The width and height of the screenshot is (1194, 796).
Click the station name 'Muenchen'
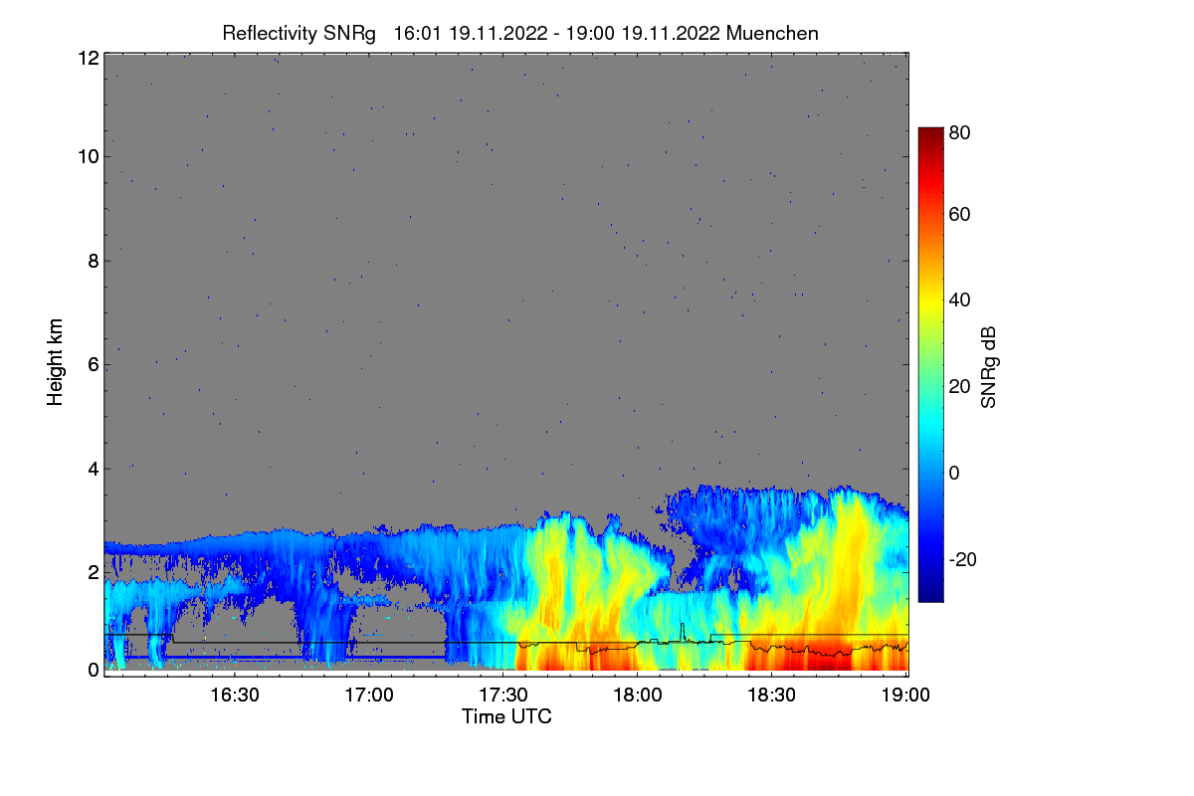(773, 33)
